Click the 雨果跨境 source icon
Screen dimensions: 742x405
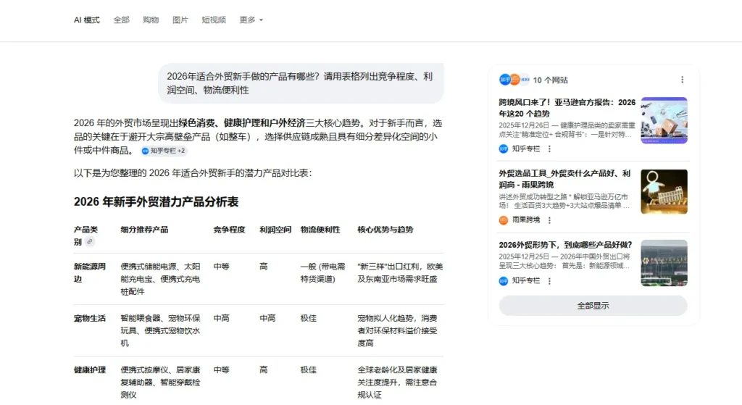(504, 220)
